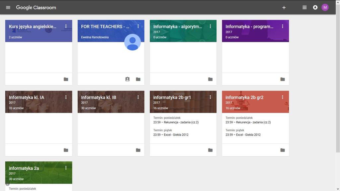Click '30 uczniów' on Informatyka kl. IB
The width and height of the screenshot is (340, 191).
click(88, 108)
